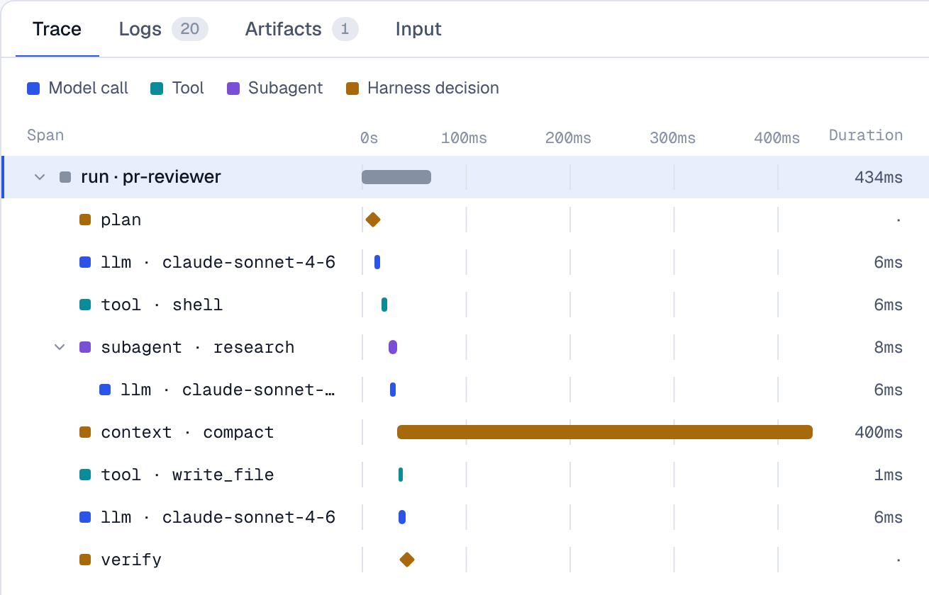
Task: Select the "subagent · research" span name
Action: pyautogui.click(x=198, y=347)
